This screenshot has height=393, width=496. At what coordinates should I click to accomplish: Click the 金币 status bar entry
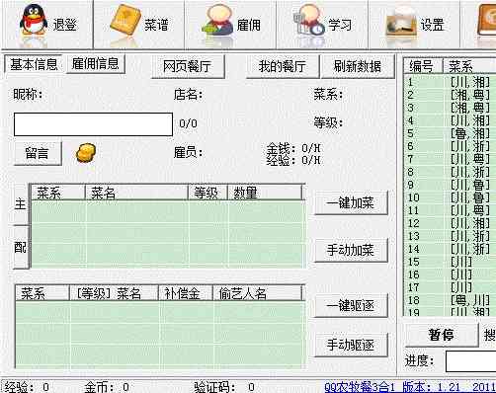[107, 387]
